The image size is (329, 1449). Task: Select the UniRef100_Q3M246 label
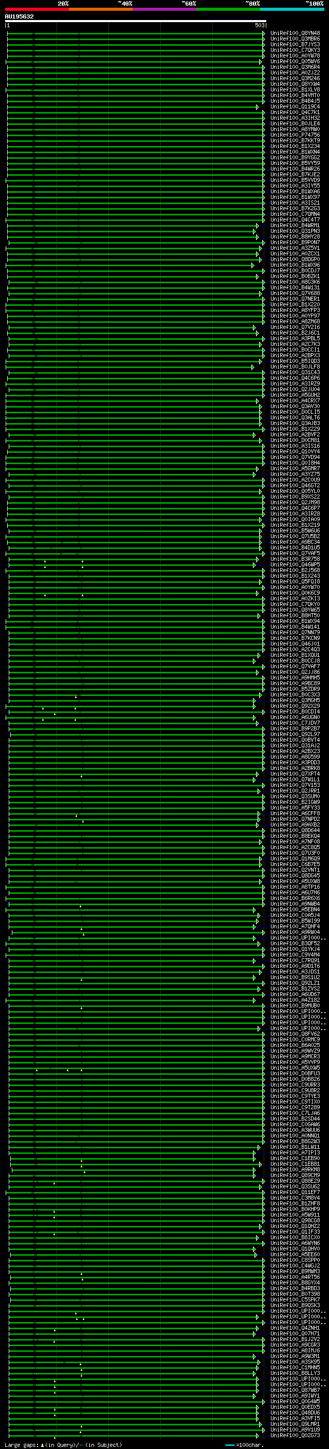[x=295, y=78]
